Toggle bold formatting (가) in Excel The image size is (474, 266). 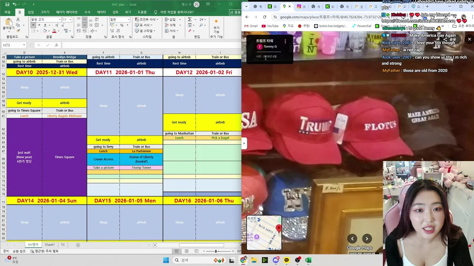[x=33, y=25]
